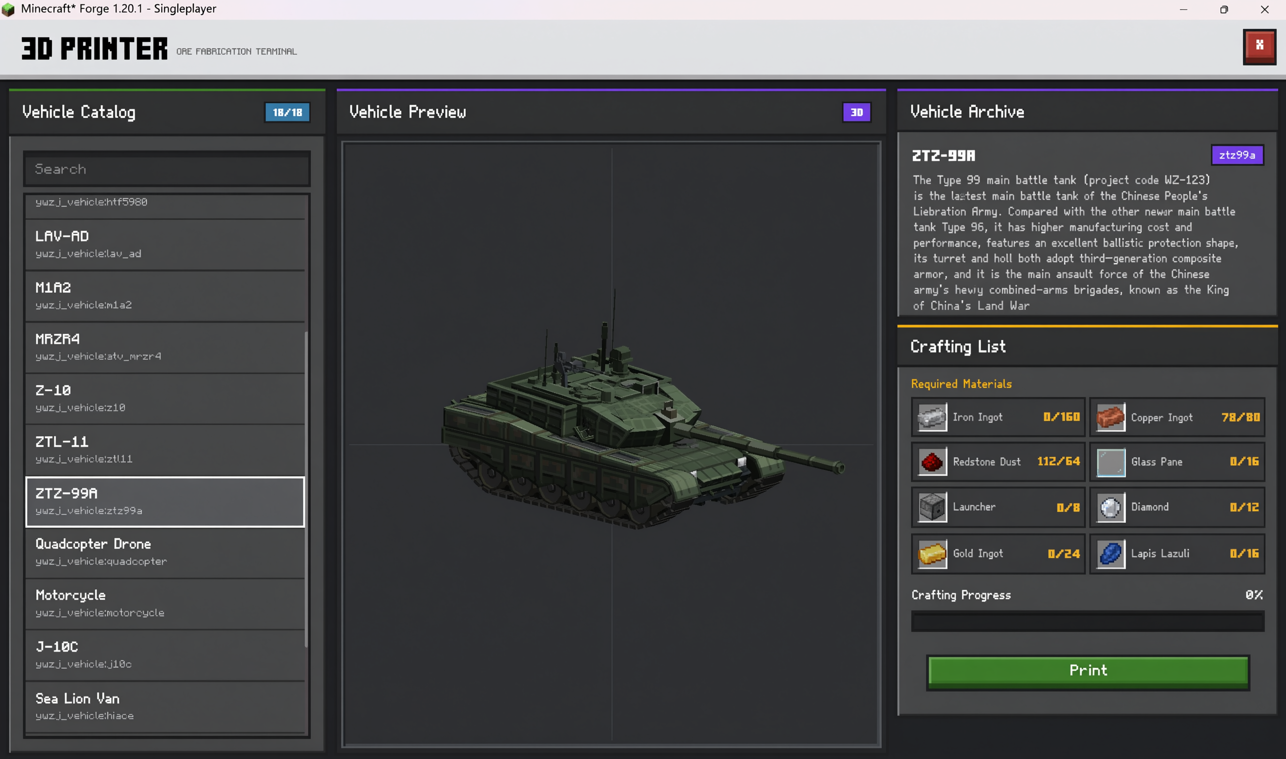Click the Crafting Progress bar
The height and width of the screenshot is (759, 1286).
coord(1087,622)
